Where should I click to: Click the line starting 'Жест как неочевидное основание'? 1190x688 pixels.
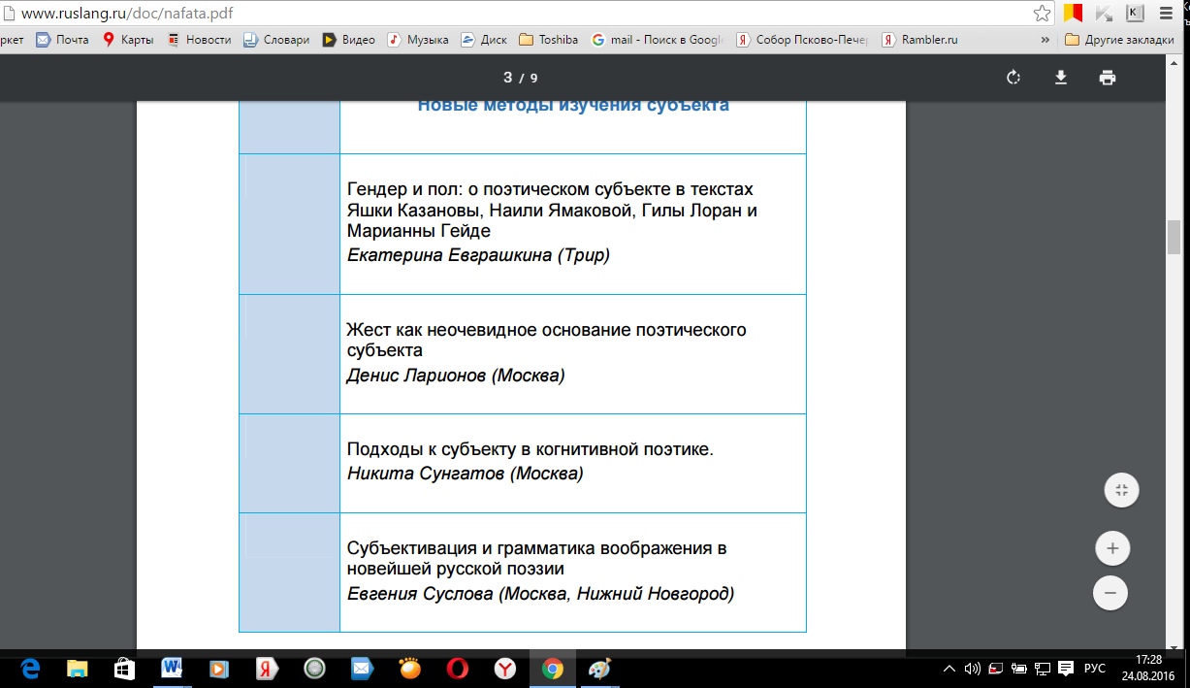click(546, 330)
